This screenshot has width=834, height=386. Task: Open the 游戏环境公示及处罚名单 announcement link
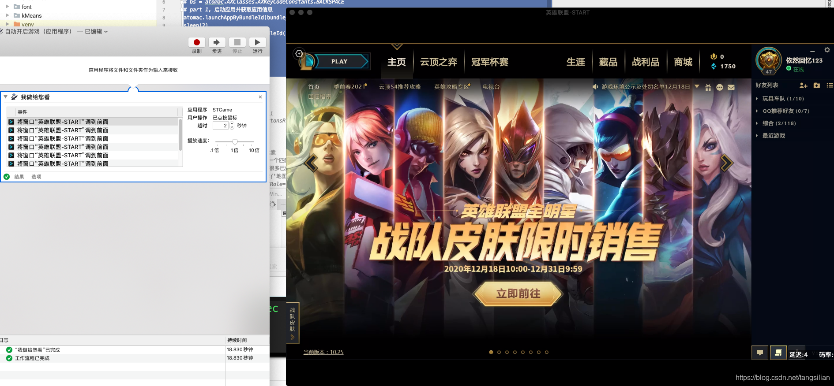[646, 87]
